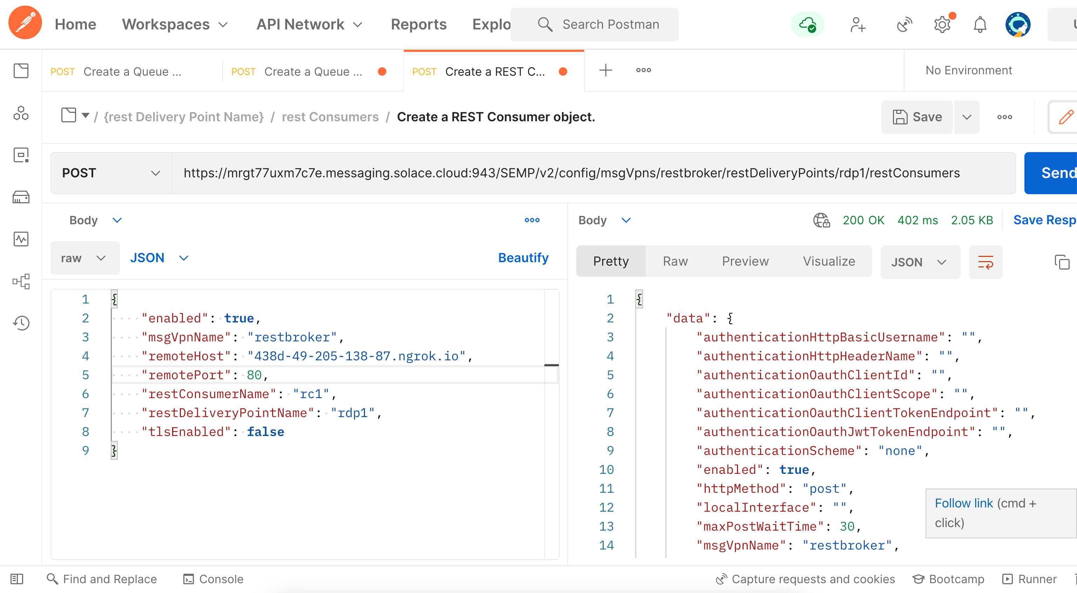Viewport: 1077px width, 593px height.
Task: Open the Collections sidebar icon
Action: [21, 71]
